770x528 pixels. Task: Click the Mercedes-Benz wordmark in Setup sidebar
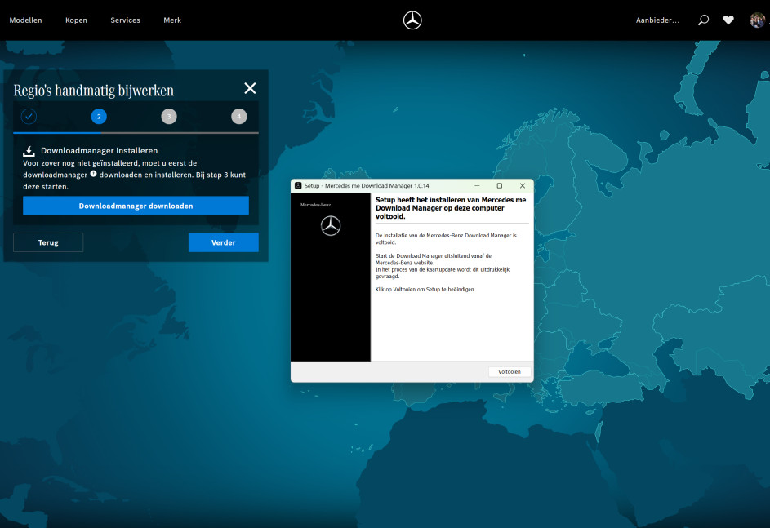pyautogui.click(x=315, y=205)
